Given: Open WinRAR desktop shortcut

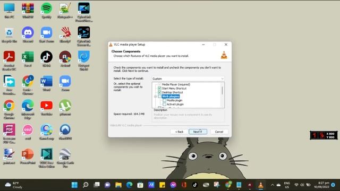Looking at the screenshot, I should [x=28, y=11].
